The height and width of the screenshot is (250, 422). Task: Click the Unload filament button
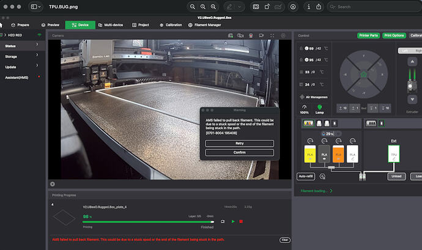(396, 176)
